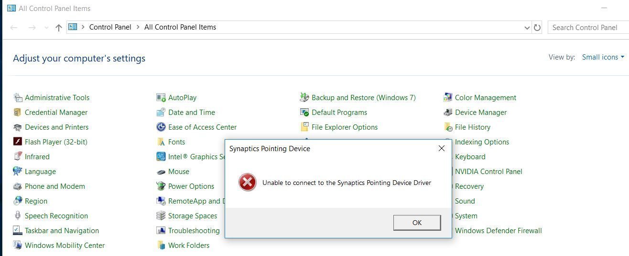Open the Device Manager icon
Viewport: 629px width, 256px height.
click(448, 113)
